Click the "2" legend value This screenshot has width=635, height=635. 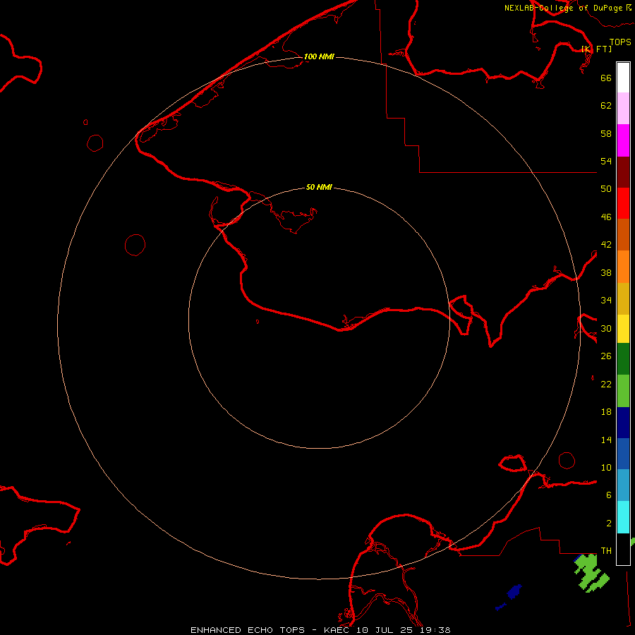(609, 524)
